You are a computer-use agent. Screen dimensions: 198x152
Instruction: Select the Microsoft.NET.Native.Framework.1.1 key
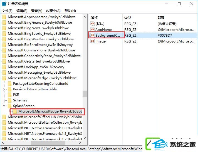[45, 134]
